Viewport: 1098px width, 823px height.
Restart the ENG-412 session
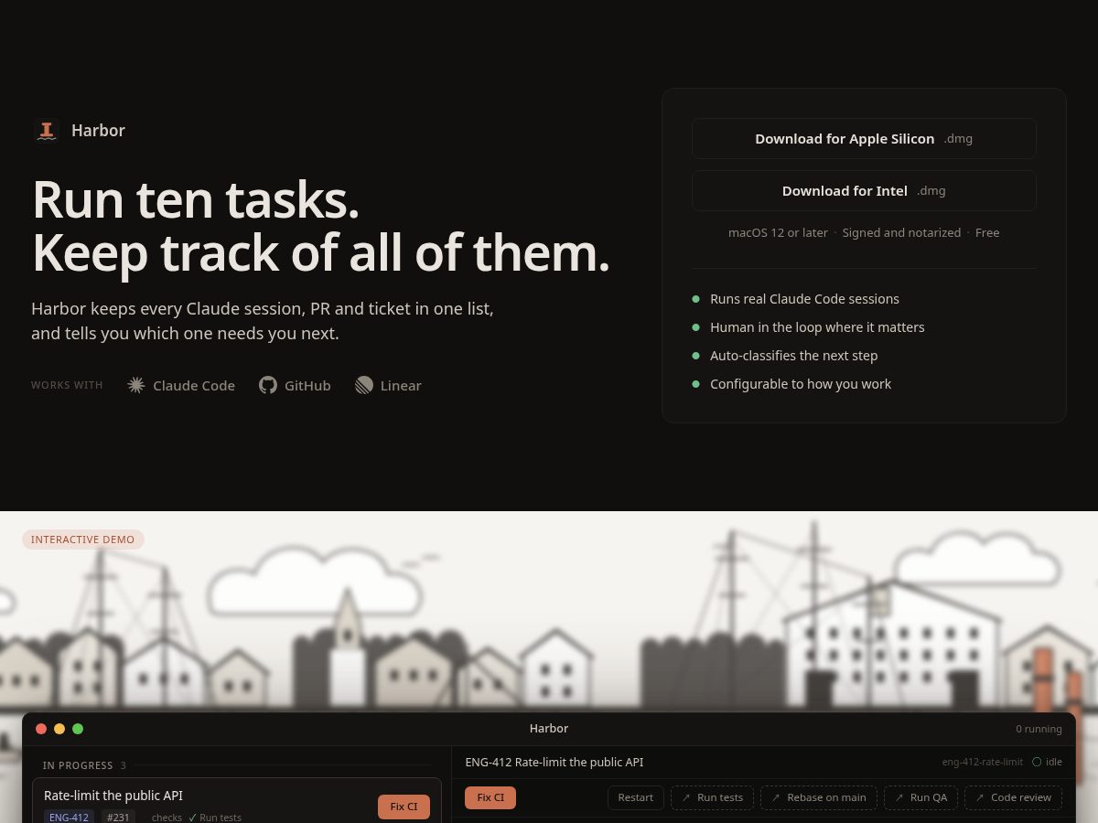(635, 797)
